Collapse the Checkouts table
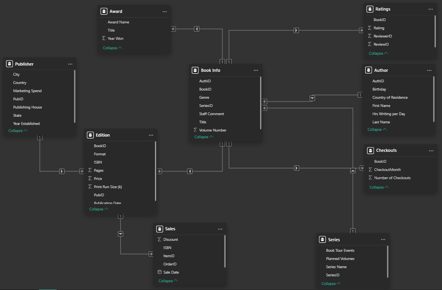442x290 pixels. (379, 187)
